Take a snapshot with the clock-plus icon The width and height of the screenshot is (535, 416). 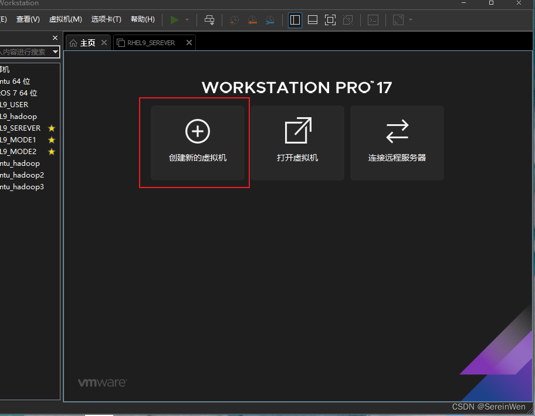pyautogui.click(x=234, y=20)
